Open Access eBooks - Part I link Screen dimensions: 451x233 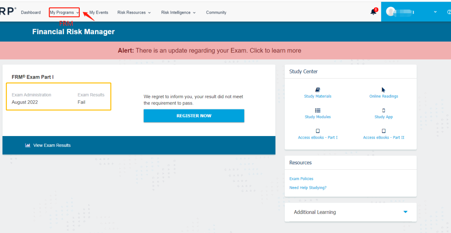coord(317,138)
